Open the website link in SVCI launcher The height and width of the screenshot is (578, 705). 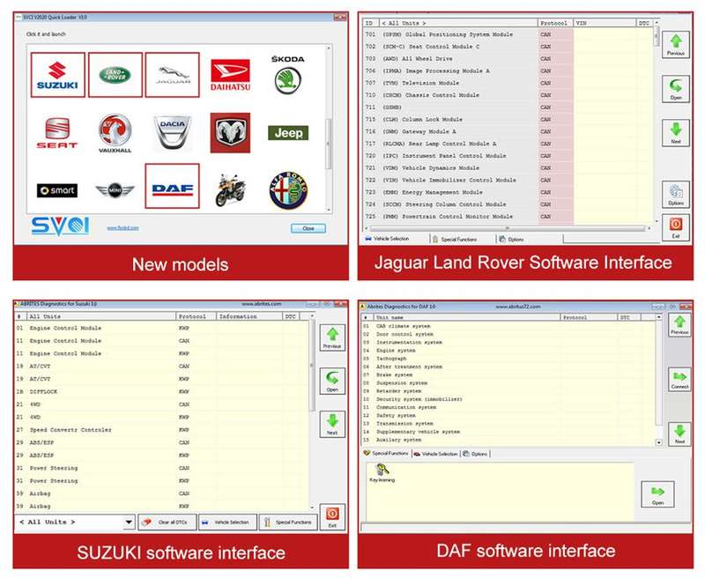122,228
